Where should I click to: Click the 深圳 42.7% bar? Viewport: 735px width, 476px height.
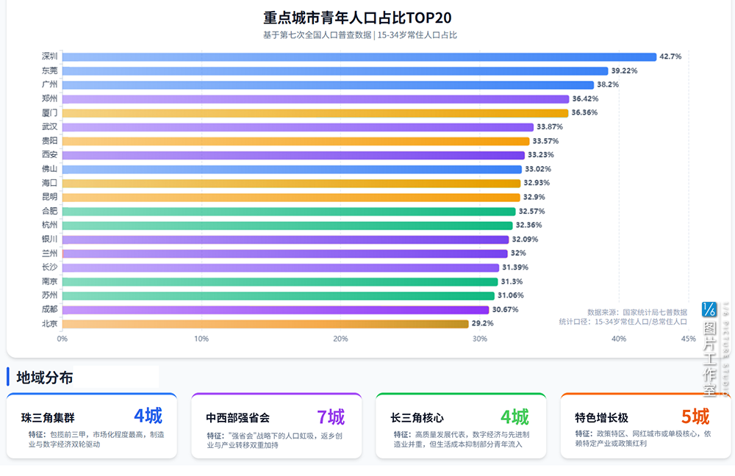point(359,57)
